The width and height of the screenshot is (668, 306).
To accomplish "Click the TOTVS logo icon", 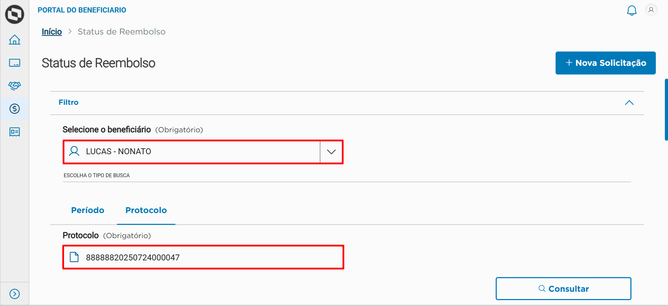I will tap(15, 15).
